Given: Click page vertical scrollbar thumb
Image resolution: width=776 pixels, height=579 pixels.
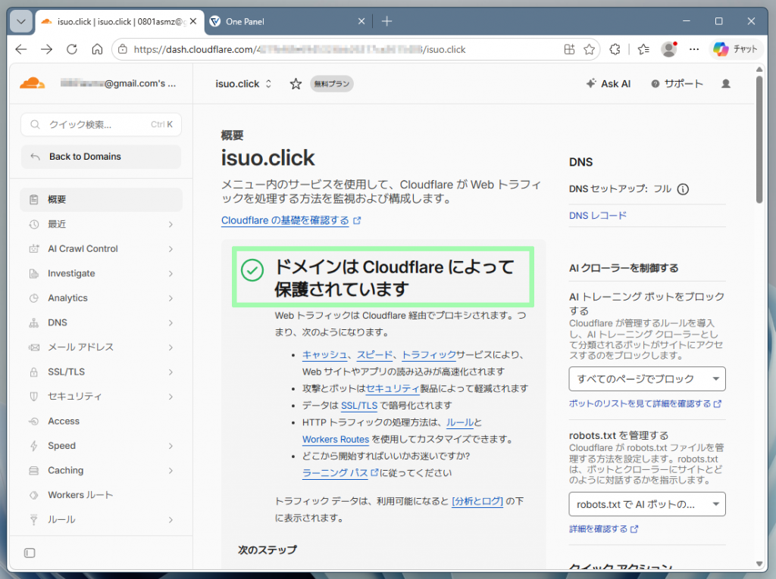Looking at the screenshot, I should click(759, 139).
